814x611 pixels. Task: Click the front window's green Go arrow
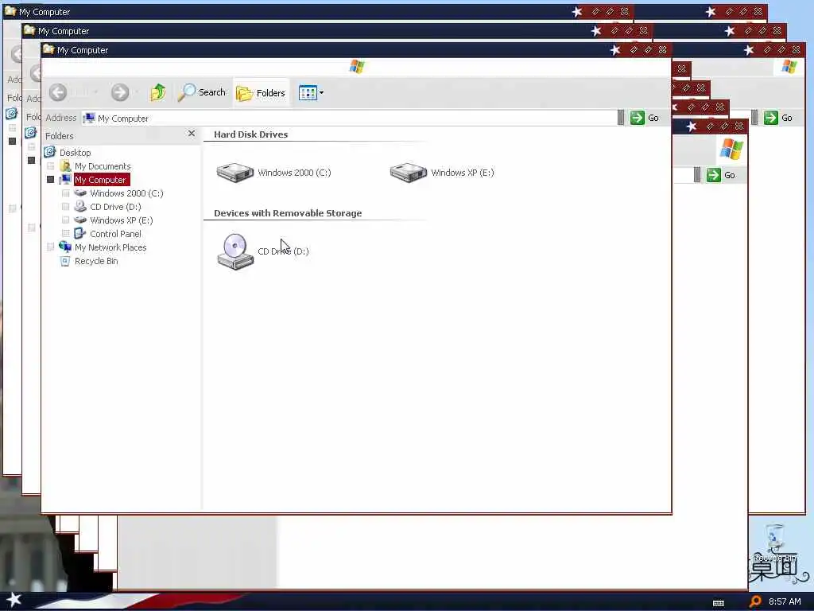(x=637, y=118)
